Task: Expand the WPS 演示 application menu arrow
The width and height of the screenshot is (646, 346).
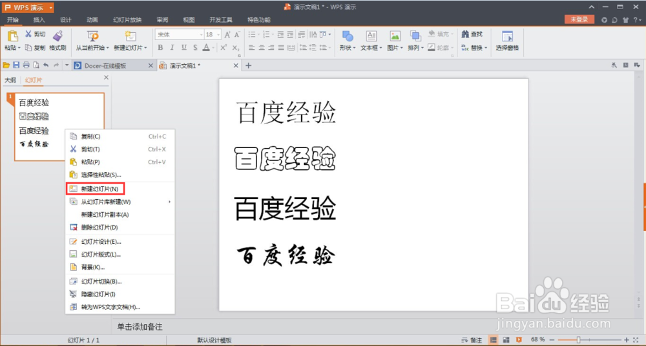Action: [50, 7]
